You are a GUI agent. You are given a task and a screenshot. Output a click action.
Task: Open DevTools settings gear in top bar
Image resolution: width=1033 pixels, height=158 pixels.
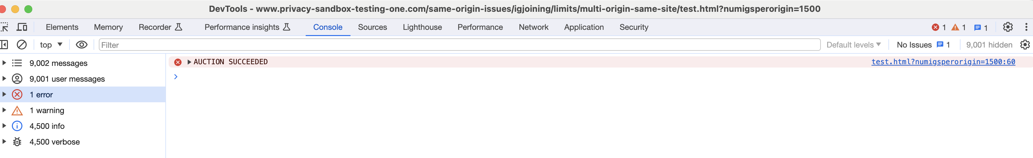pos(1007,27)
